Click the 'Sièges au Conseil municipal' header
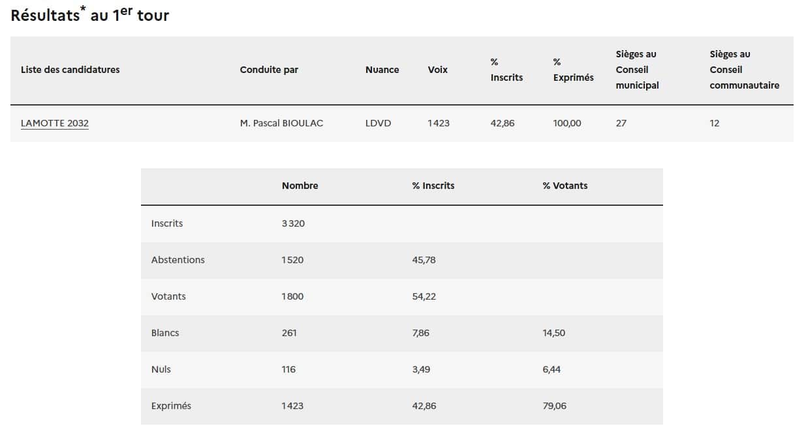The width and height of the screenshot is (806, 441). [637, 70]
